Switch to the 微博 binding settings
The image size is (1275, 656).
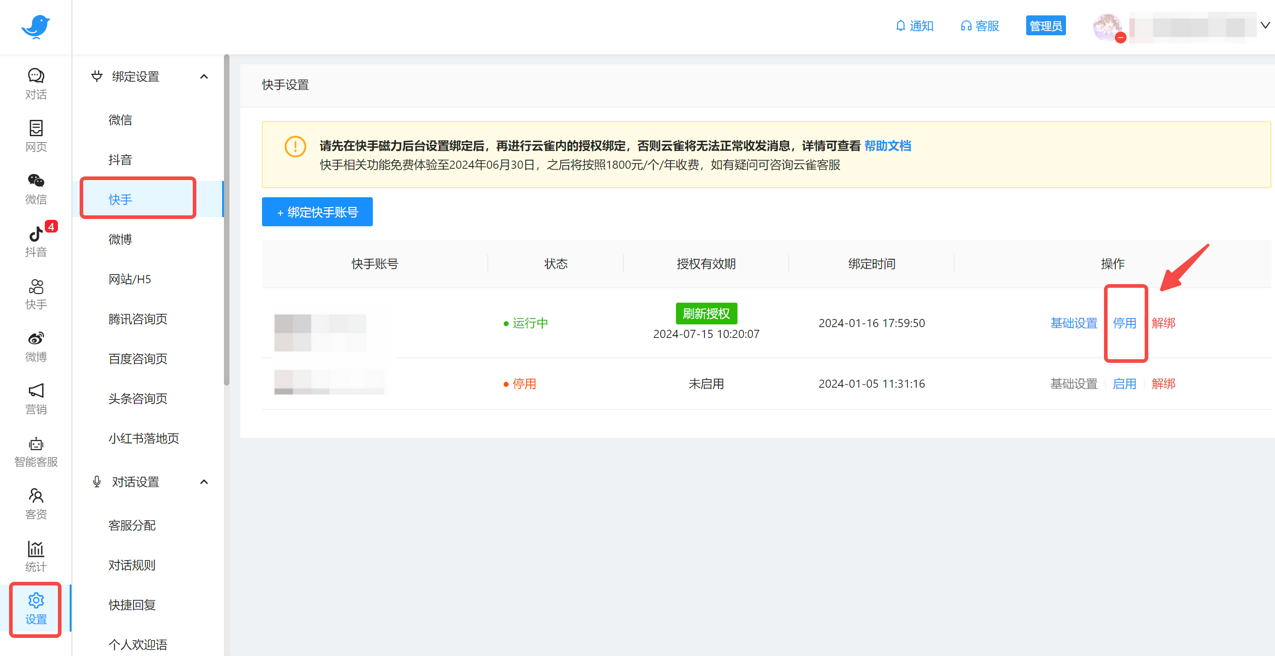coord(120,239)
